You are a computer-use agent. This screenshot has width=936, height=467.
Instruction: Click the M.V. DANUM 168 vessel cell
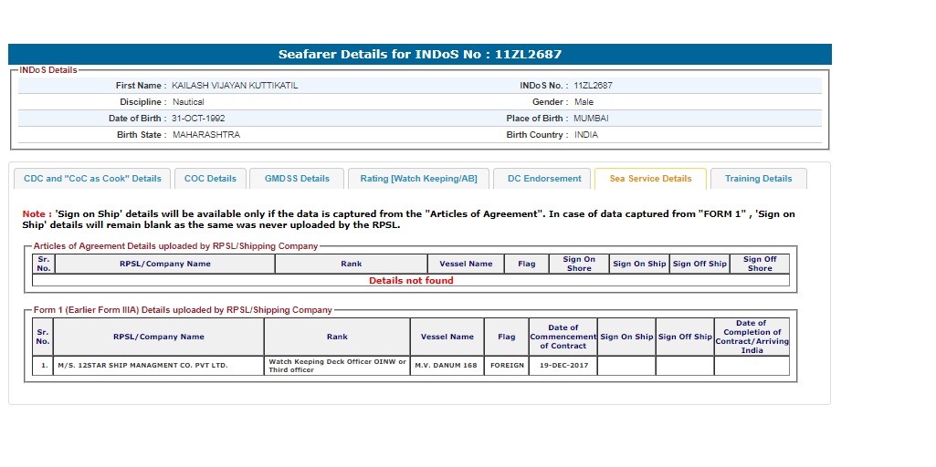[447, 366]
